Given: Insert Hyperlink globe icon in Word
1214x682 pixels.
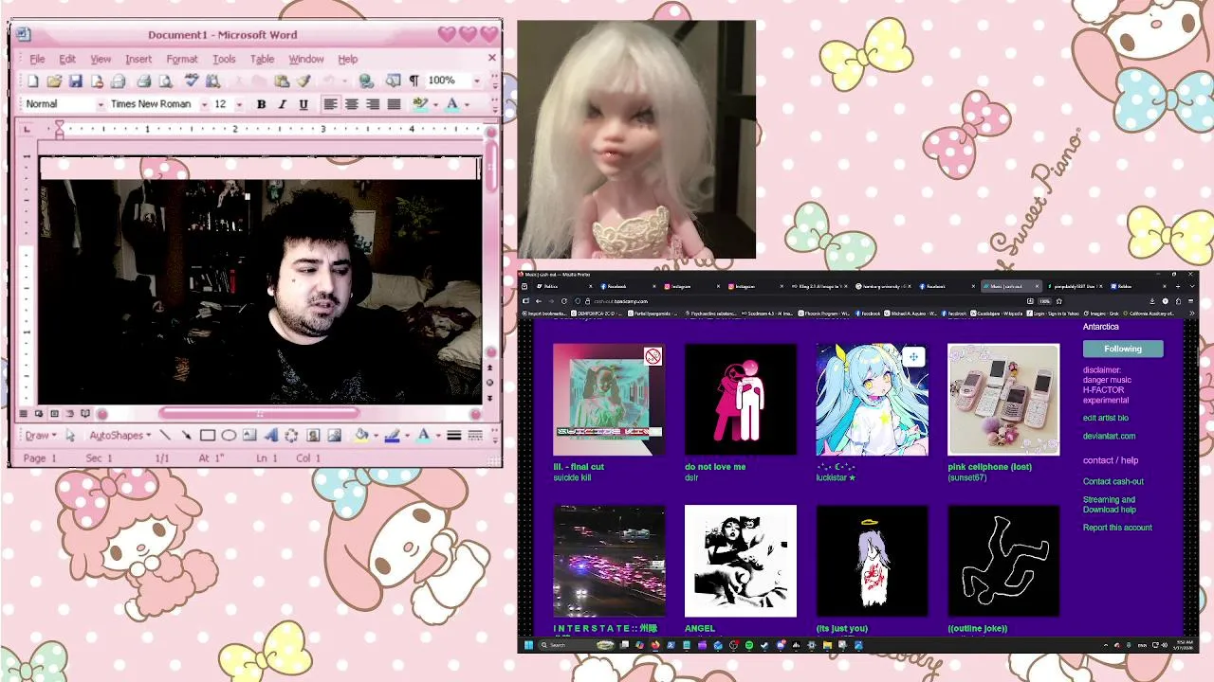Looking at the screenshot, I should coord(367,81).
